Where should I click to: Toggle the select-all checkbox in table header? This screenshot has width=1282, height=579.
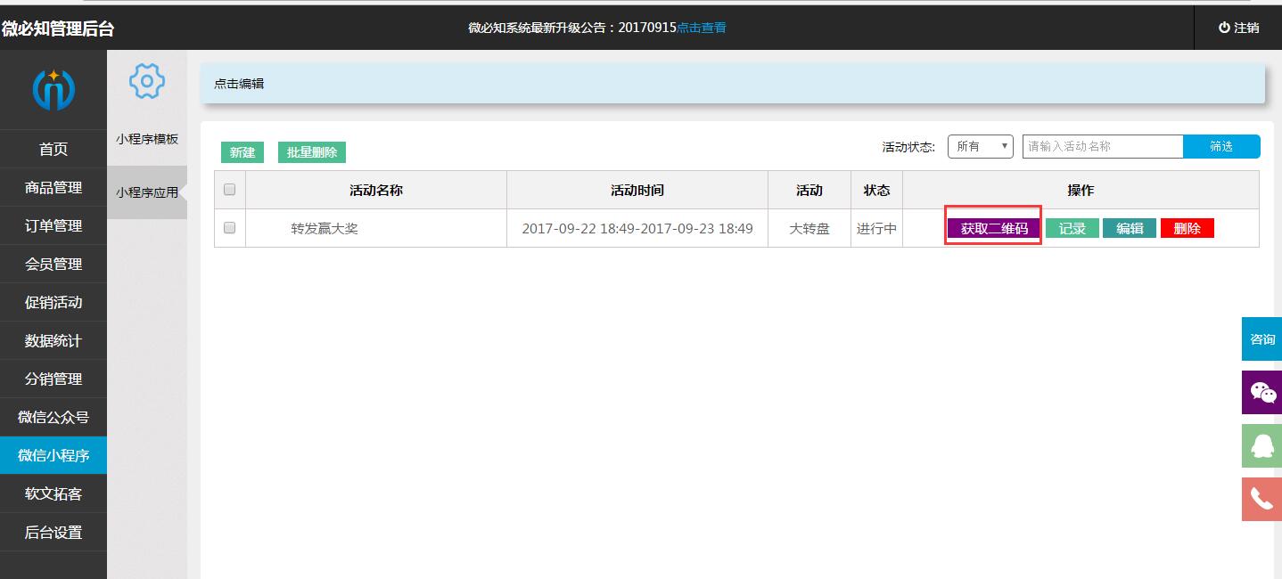229,190
